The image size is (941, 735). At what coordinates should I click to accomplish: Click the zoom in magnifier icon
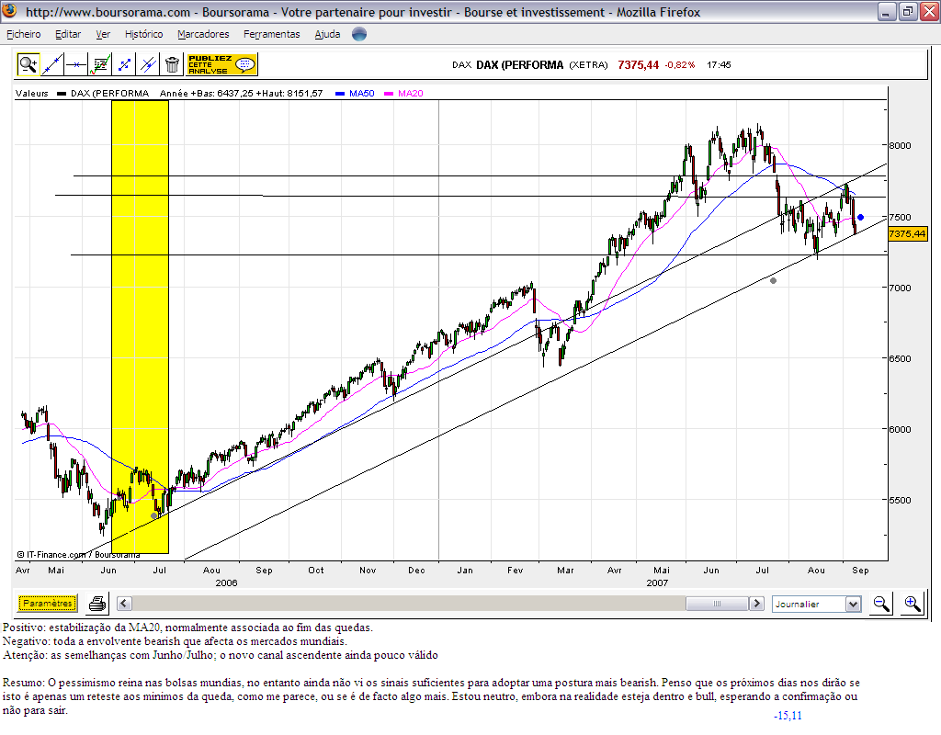(x=913, y=603)
